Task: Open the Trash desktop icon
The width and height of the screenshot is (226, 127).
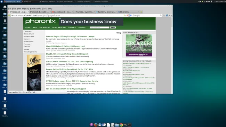Action: pyautogui.click(x=5, y=22)
